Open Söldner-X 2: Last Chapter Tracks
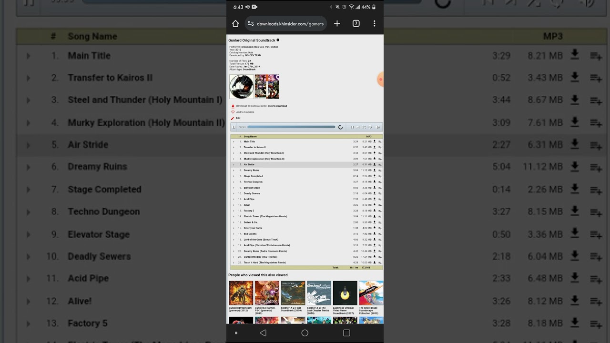Viewport: 610px width, 343px height. (319, 293)
